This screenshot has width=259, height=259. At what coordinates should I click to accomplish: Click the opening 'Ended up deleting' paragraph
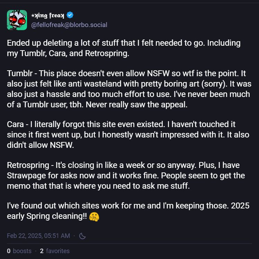[124, 49]
